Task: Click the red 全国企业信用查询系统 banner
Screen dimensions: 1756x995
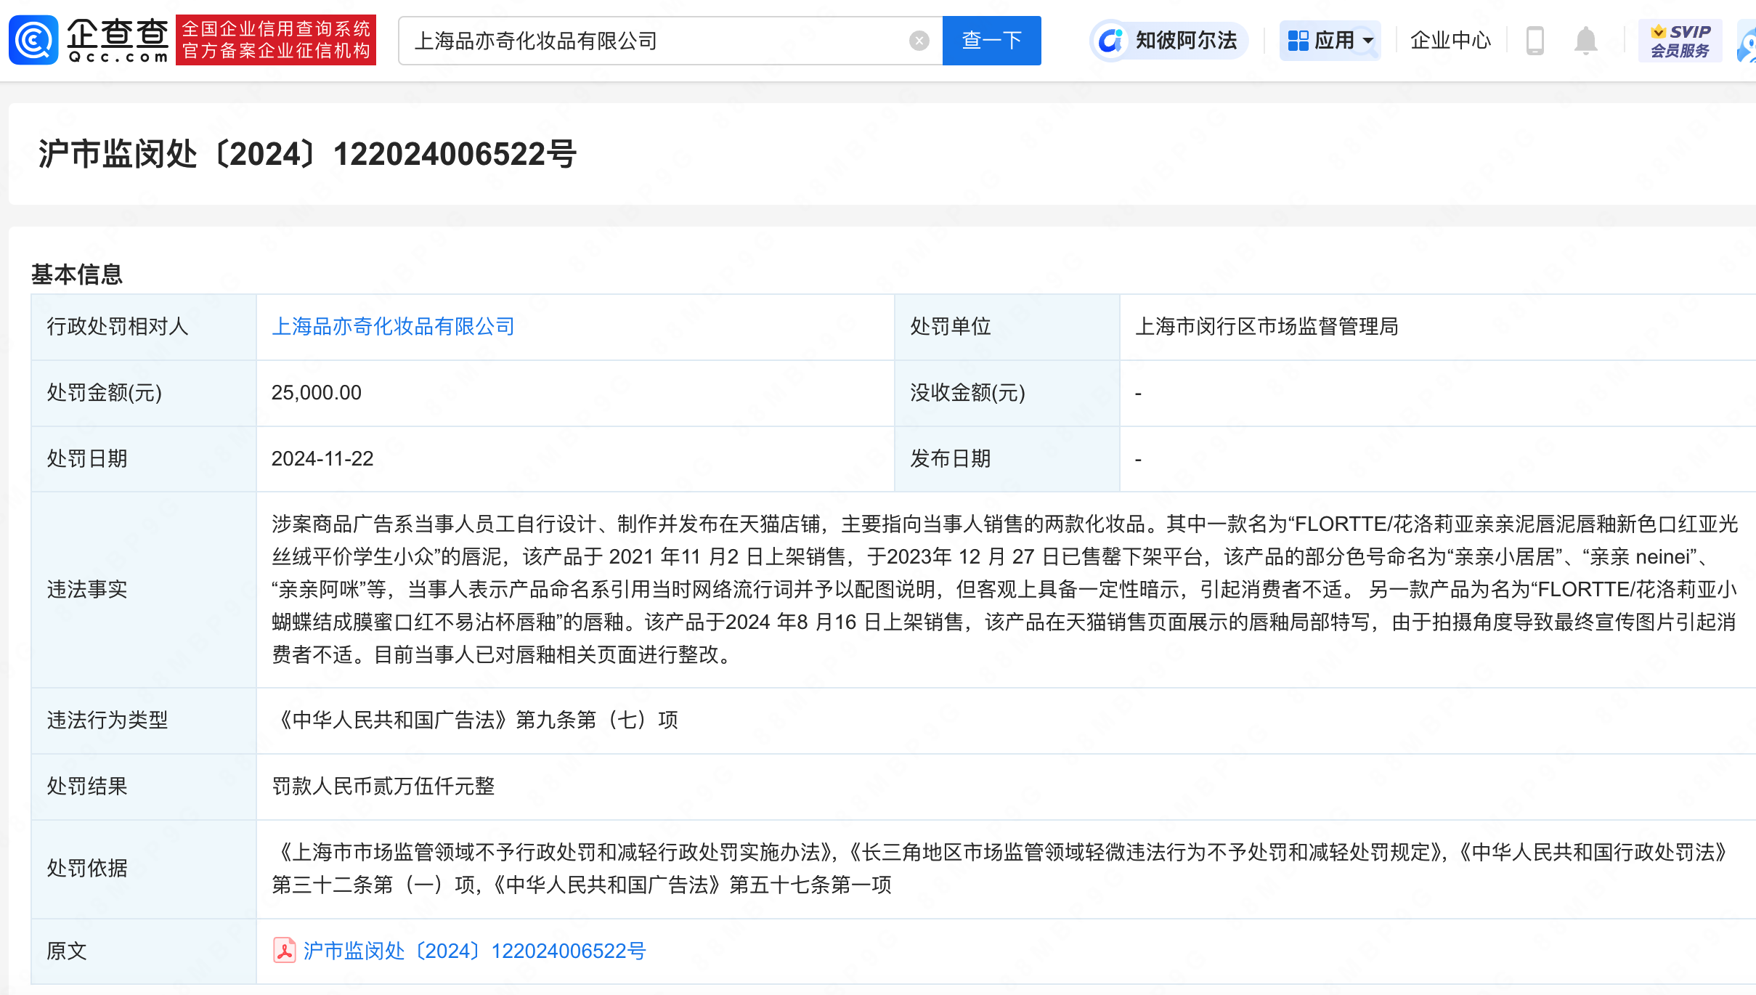Action: point(276,40)
